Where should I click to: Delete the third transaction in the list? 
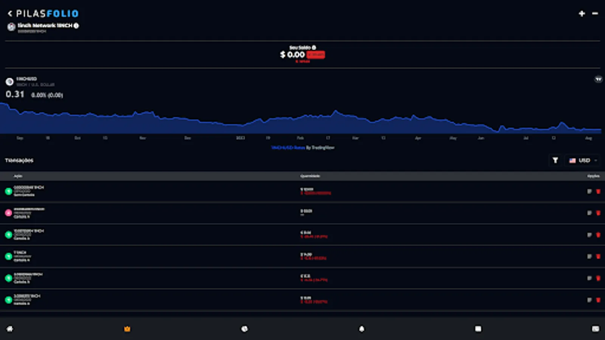point(598,235)
